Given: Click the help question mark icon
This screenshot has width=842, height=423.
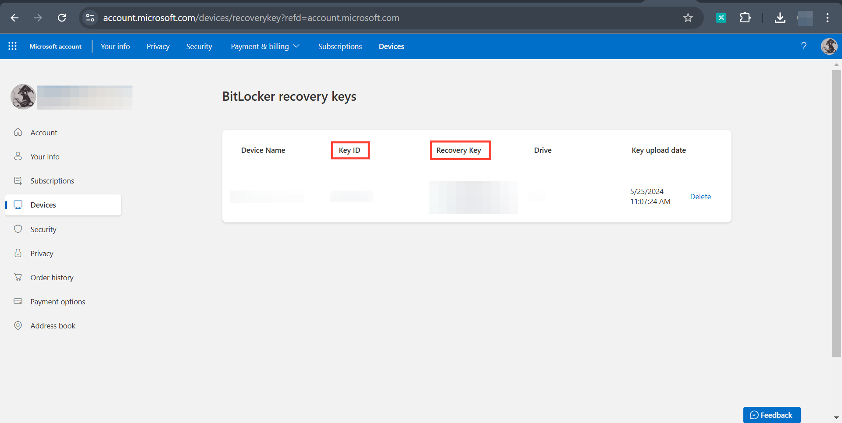Looking at the screenshot, I should tap(804, 46).
